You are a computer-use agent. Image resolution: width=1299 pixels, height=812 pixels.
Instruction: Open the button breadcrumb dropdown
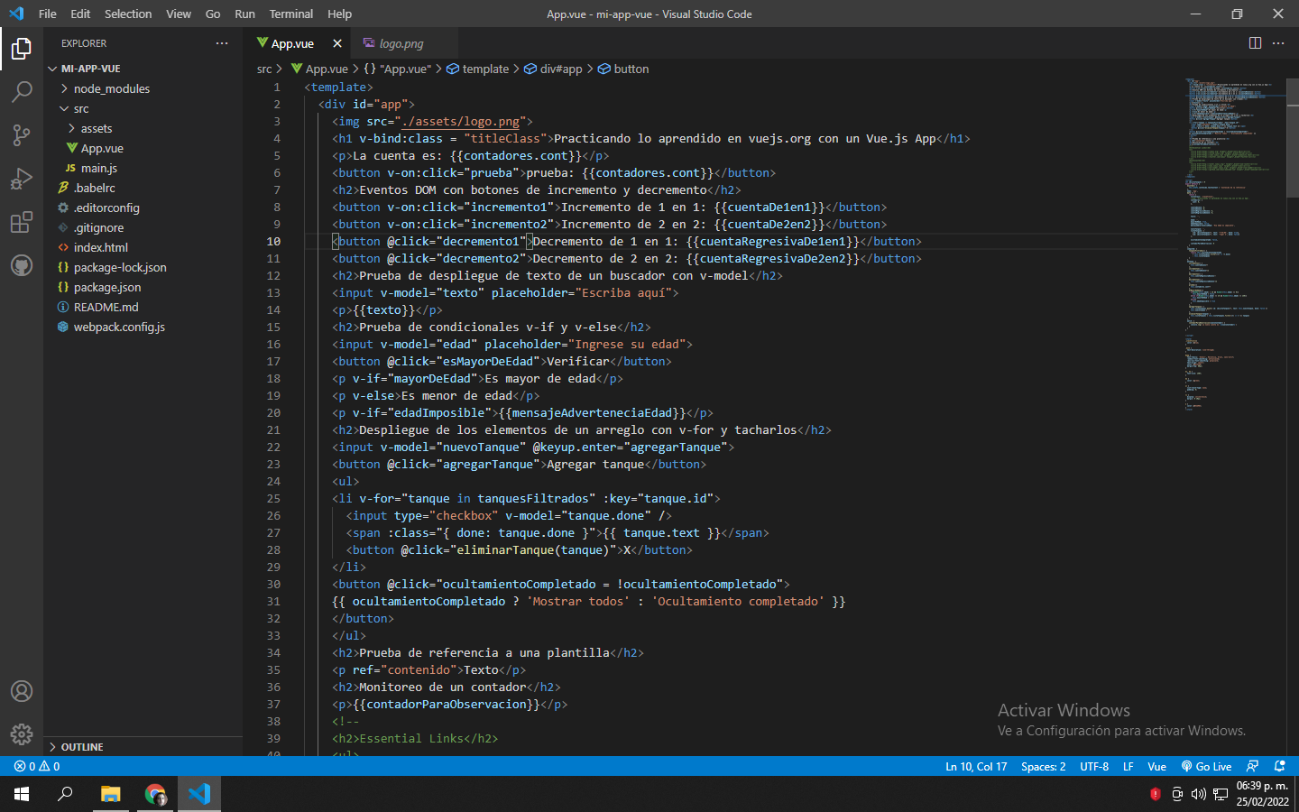[623, 69]
